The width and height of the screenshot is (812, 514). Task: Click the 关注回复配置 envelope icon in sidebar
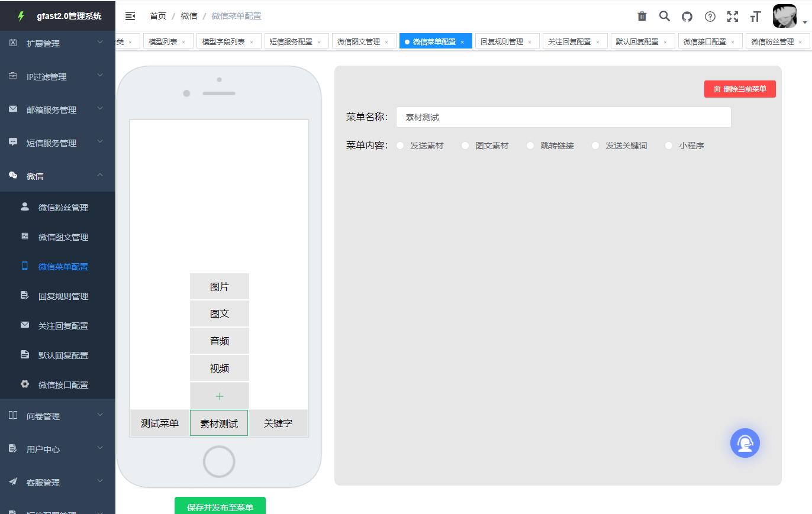[x=25, y=325]
